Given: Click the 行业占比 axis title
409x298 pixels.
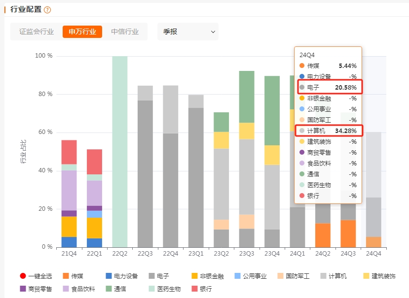Looking at the screenshot, I should pyautogui.click(x=23, y=152).
